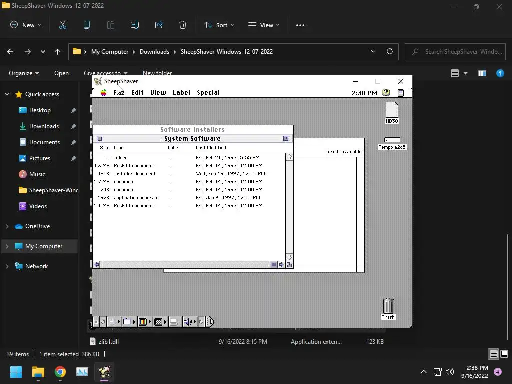Collapse the Control Strip using its end tab

click(x=210, y=322)
